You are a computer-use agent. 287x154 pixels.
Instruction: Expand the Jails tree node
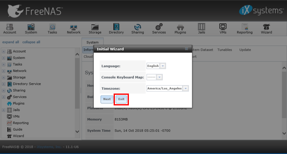4,110
